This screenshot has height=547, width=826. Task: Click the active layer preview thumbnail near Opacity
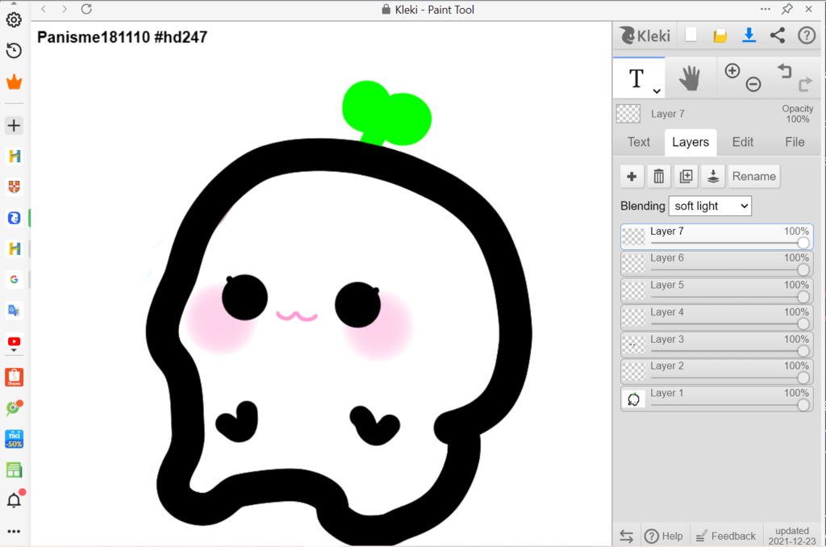coord(628,114)
